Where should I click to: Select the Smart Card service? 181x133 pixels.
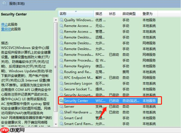[73, 118]
